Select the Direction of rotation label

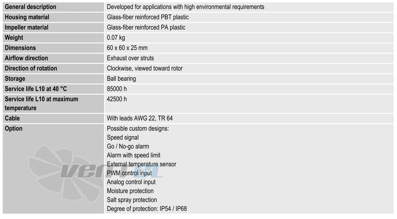[x=31, y=68]
